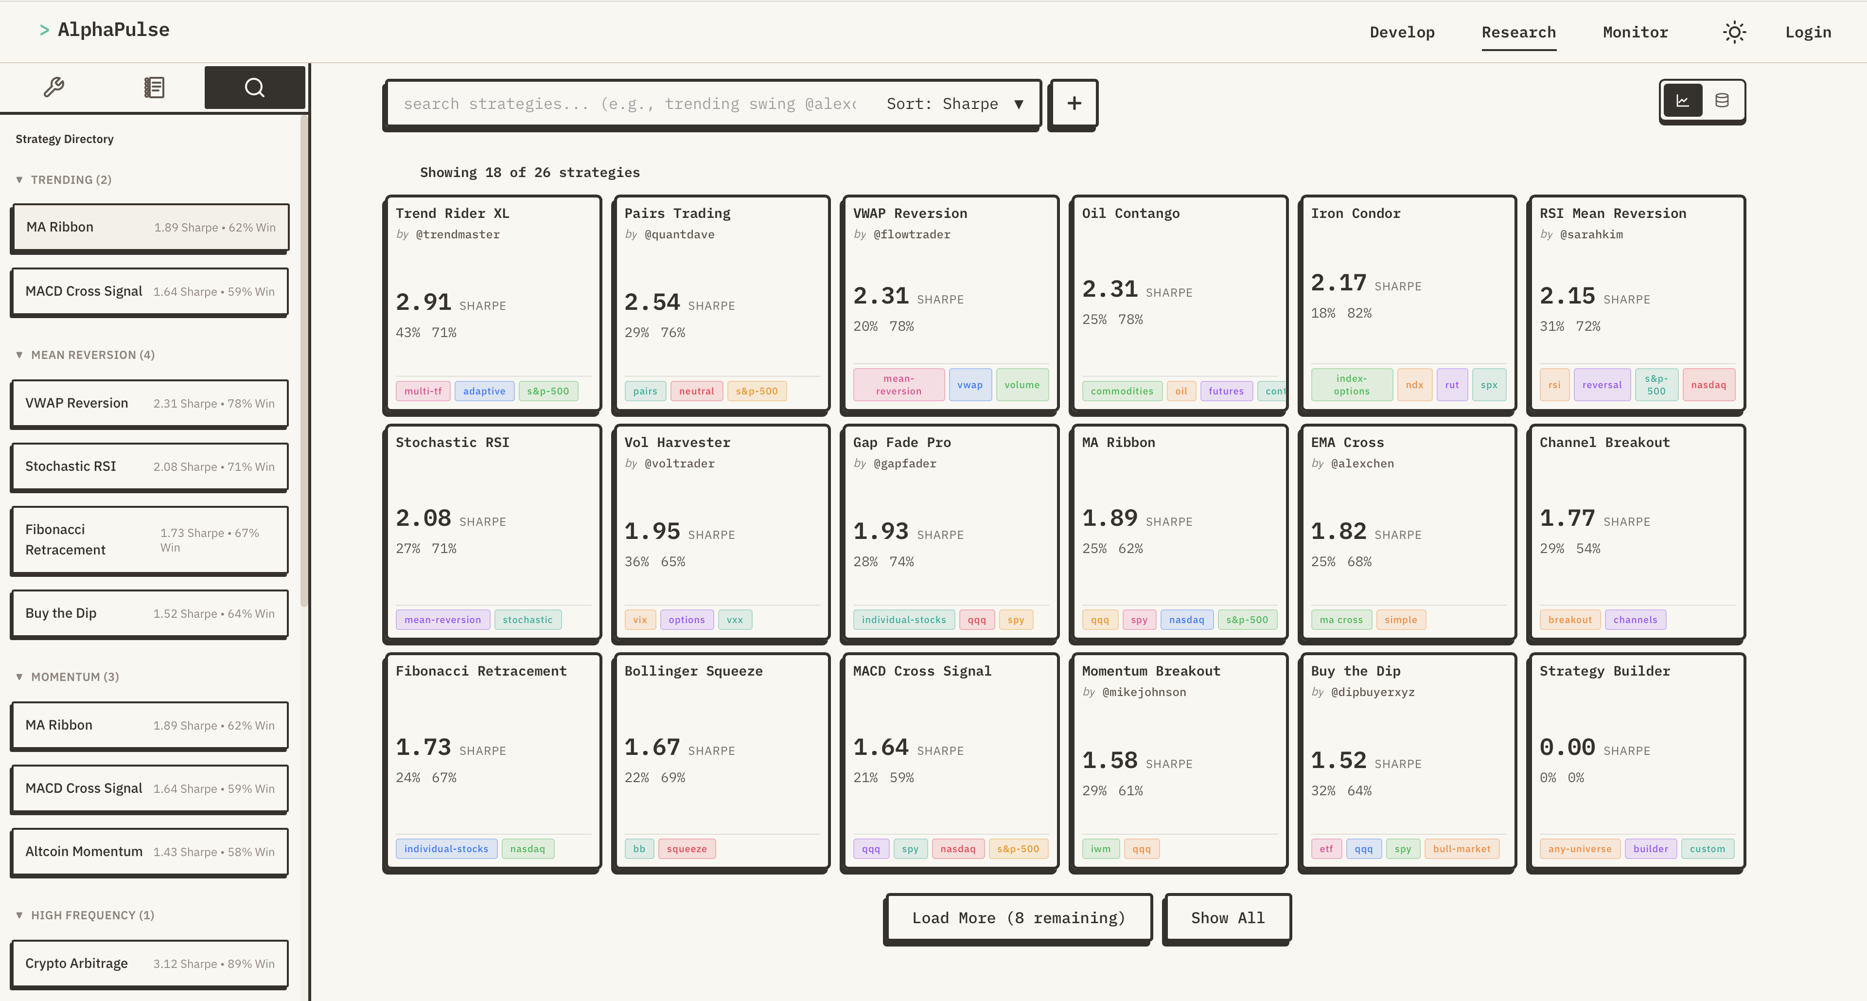Click the etf tag on Buy the Dip
The image size is (1867, 1001).
[x=1326, y=850]
